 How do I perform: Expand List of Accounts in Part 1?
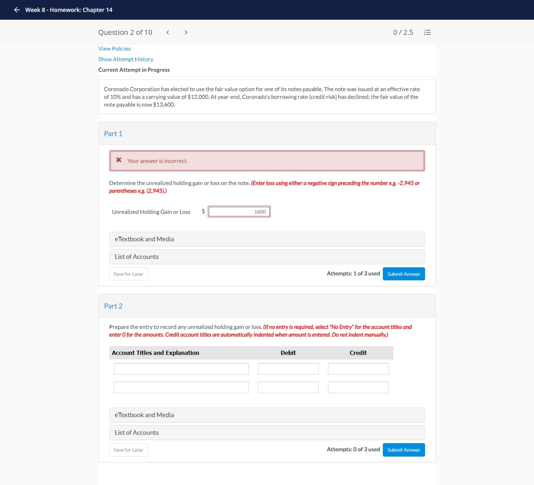tap(267, 257)
